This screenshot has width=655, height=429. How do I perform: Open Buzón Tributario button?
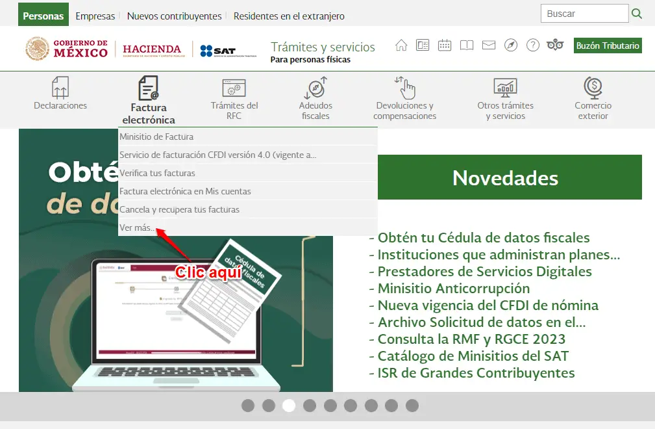tap(608, 45)
